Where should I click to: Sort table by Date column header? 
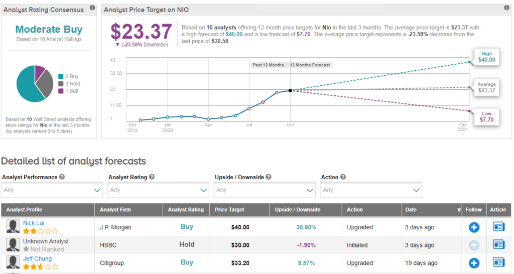tap(432, 210)
